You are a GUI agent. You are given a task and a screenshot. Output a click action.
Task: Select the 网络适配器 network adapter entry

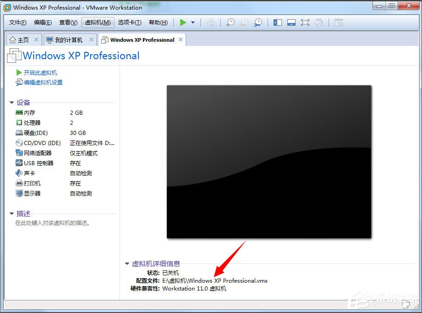click(x=19, y=153)
